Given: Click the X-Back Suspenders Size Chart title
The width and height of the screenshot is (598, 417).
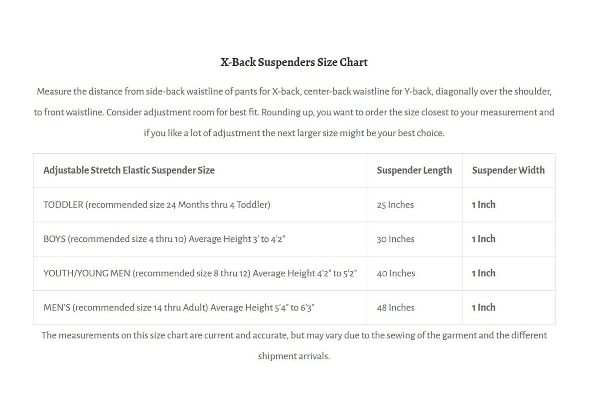Looking at the screenshot, I should pos(294,62).
